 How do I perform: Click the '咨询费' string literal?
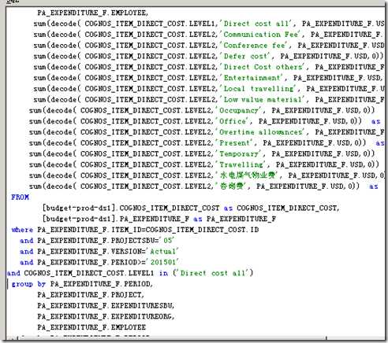coord(232,186)
